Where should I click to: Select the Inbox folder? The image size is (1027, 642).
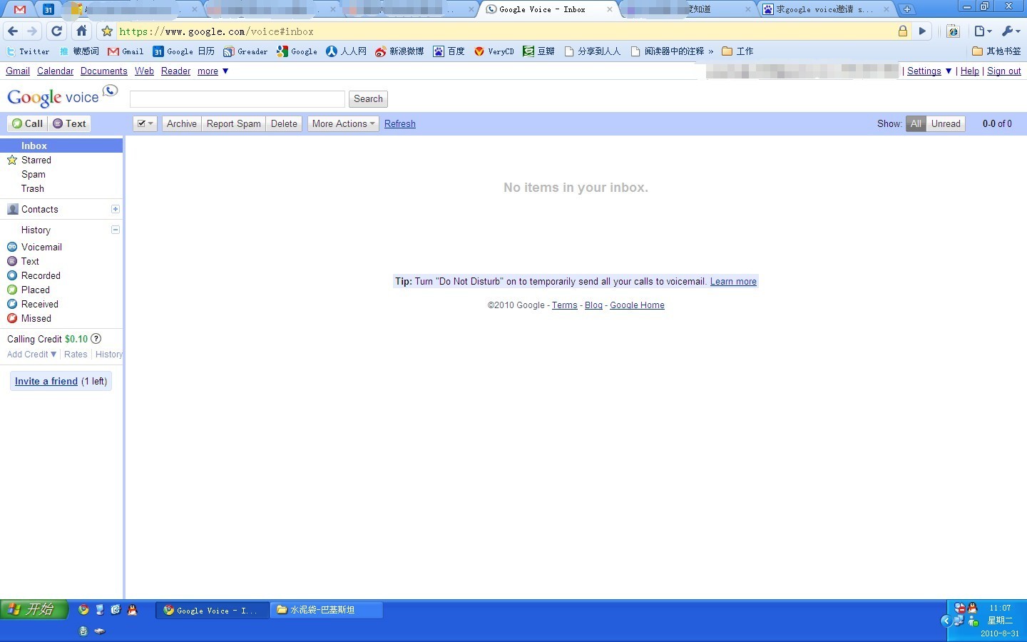point(61,146)
